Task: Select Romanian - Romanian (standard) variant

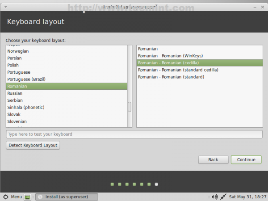Action: pyautogui.click(x=200, y=77)
